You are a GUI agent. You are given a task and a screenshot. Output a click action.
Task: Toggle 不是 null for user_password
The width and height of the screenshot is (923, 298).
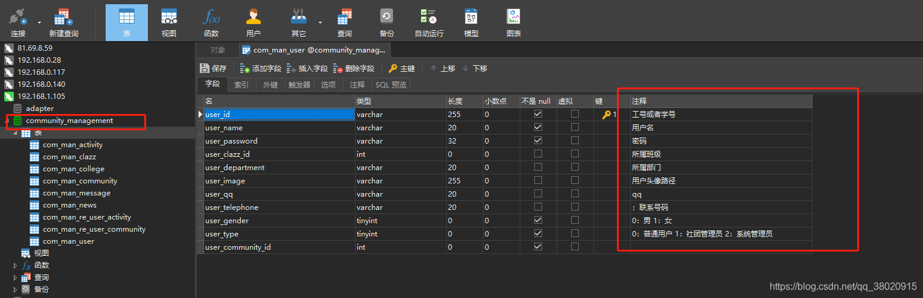pyautogui.click(x=538, y=141)
